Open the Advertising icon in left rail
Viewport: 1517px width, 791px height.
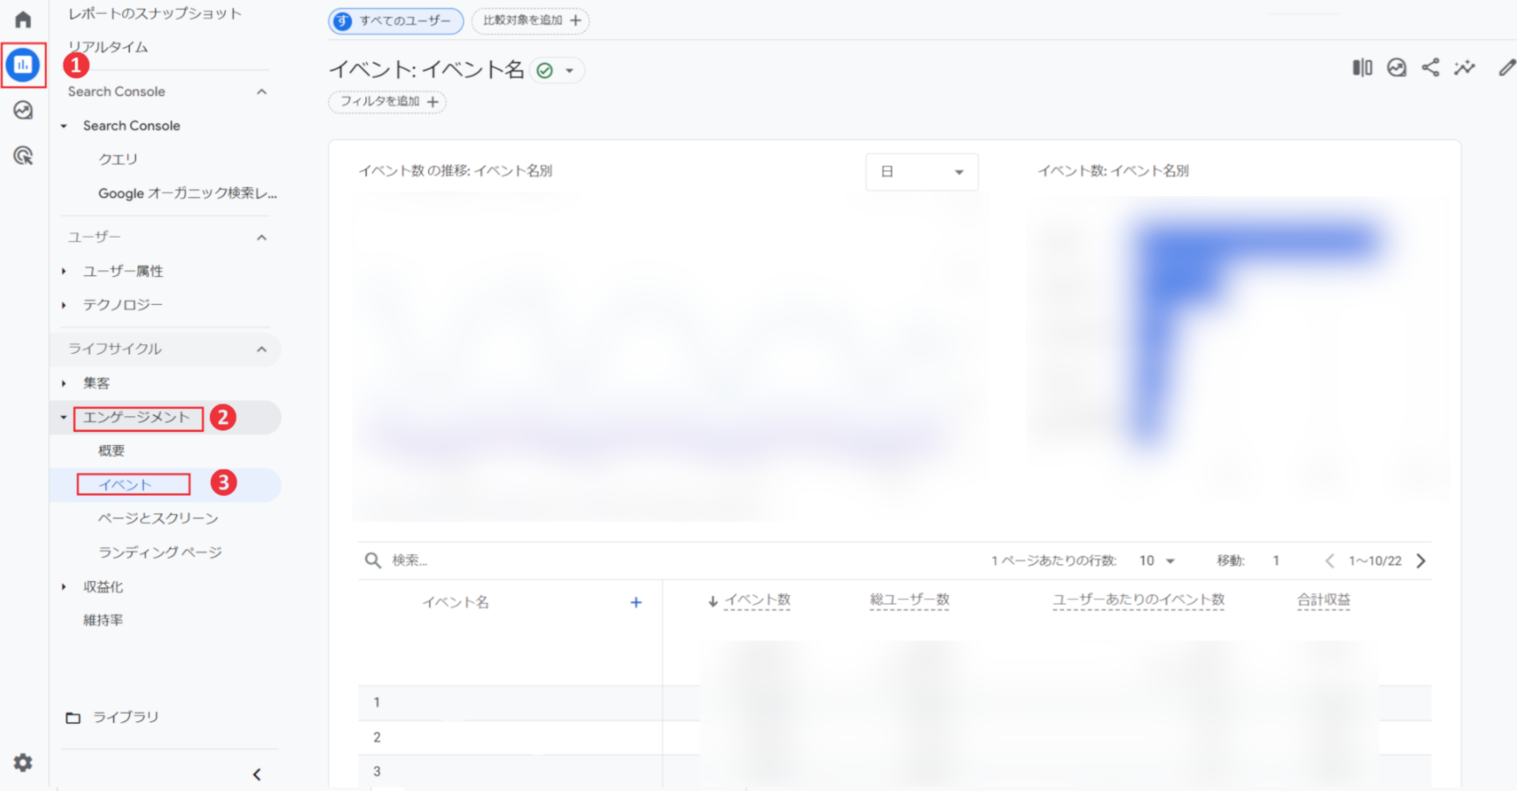pyautogui.click(x=24, y=156)
